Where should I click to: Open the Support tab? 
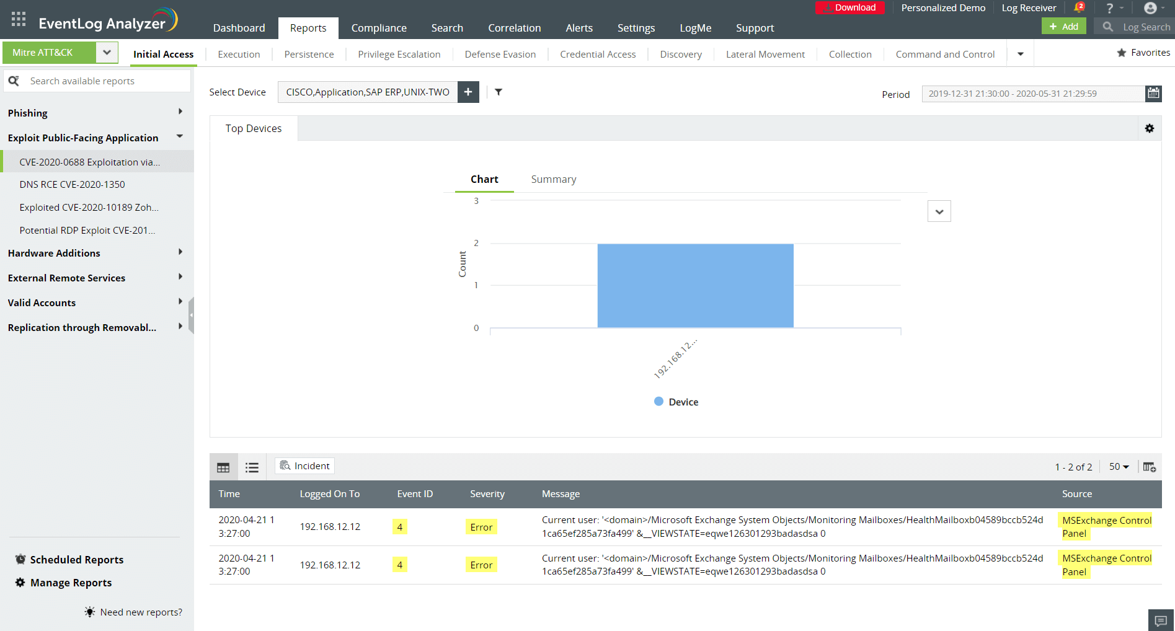click(755, 28)
